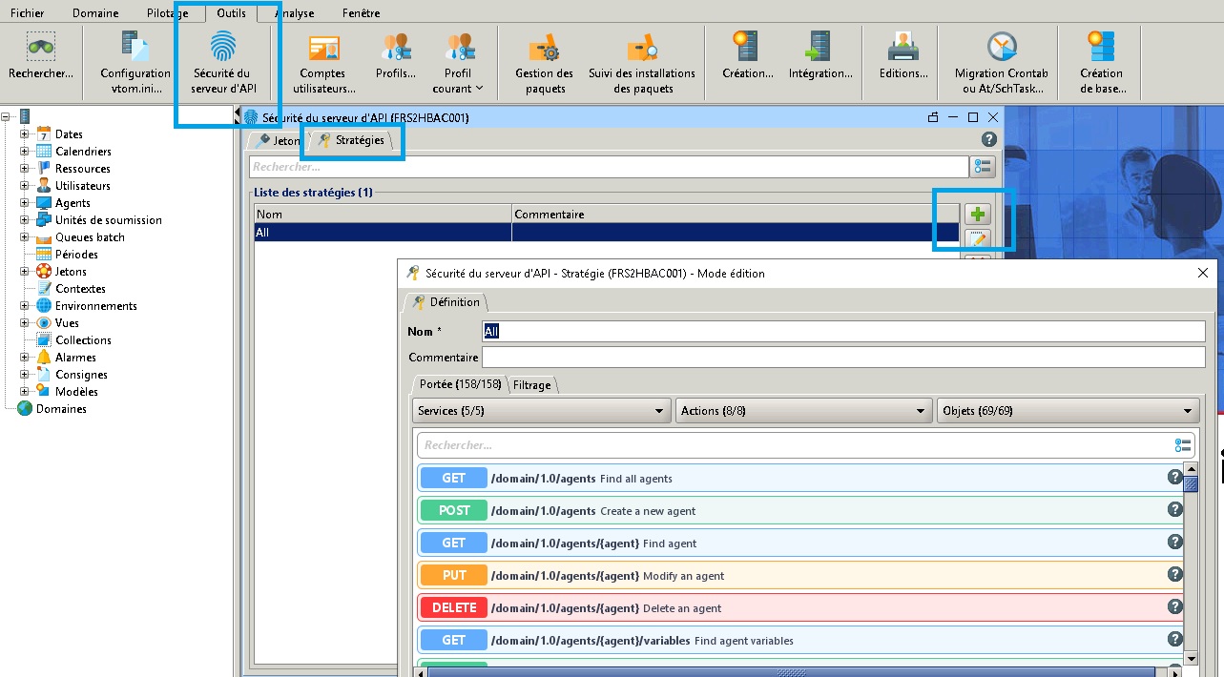This screenshot has width=1224, height=677.
Task: Expand the Environnements tree node
Action: [25, 306]
